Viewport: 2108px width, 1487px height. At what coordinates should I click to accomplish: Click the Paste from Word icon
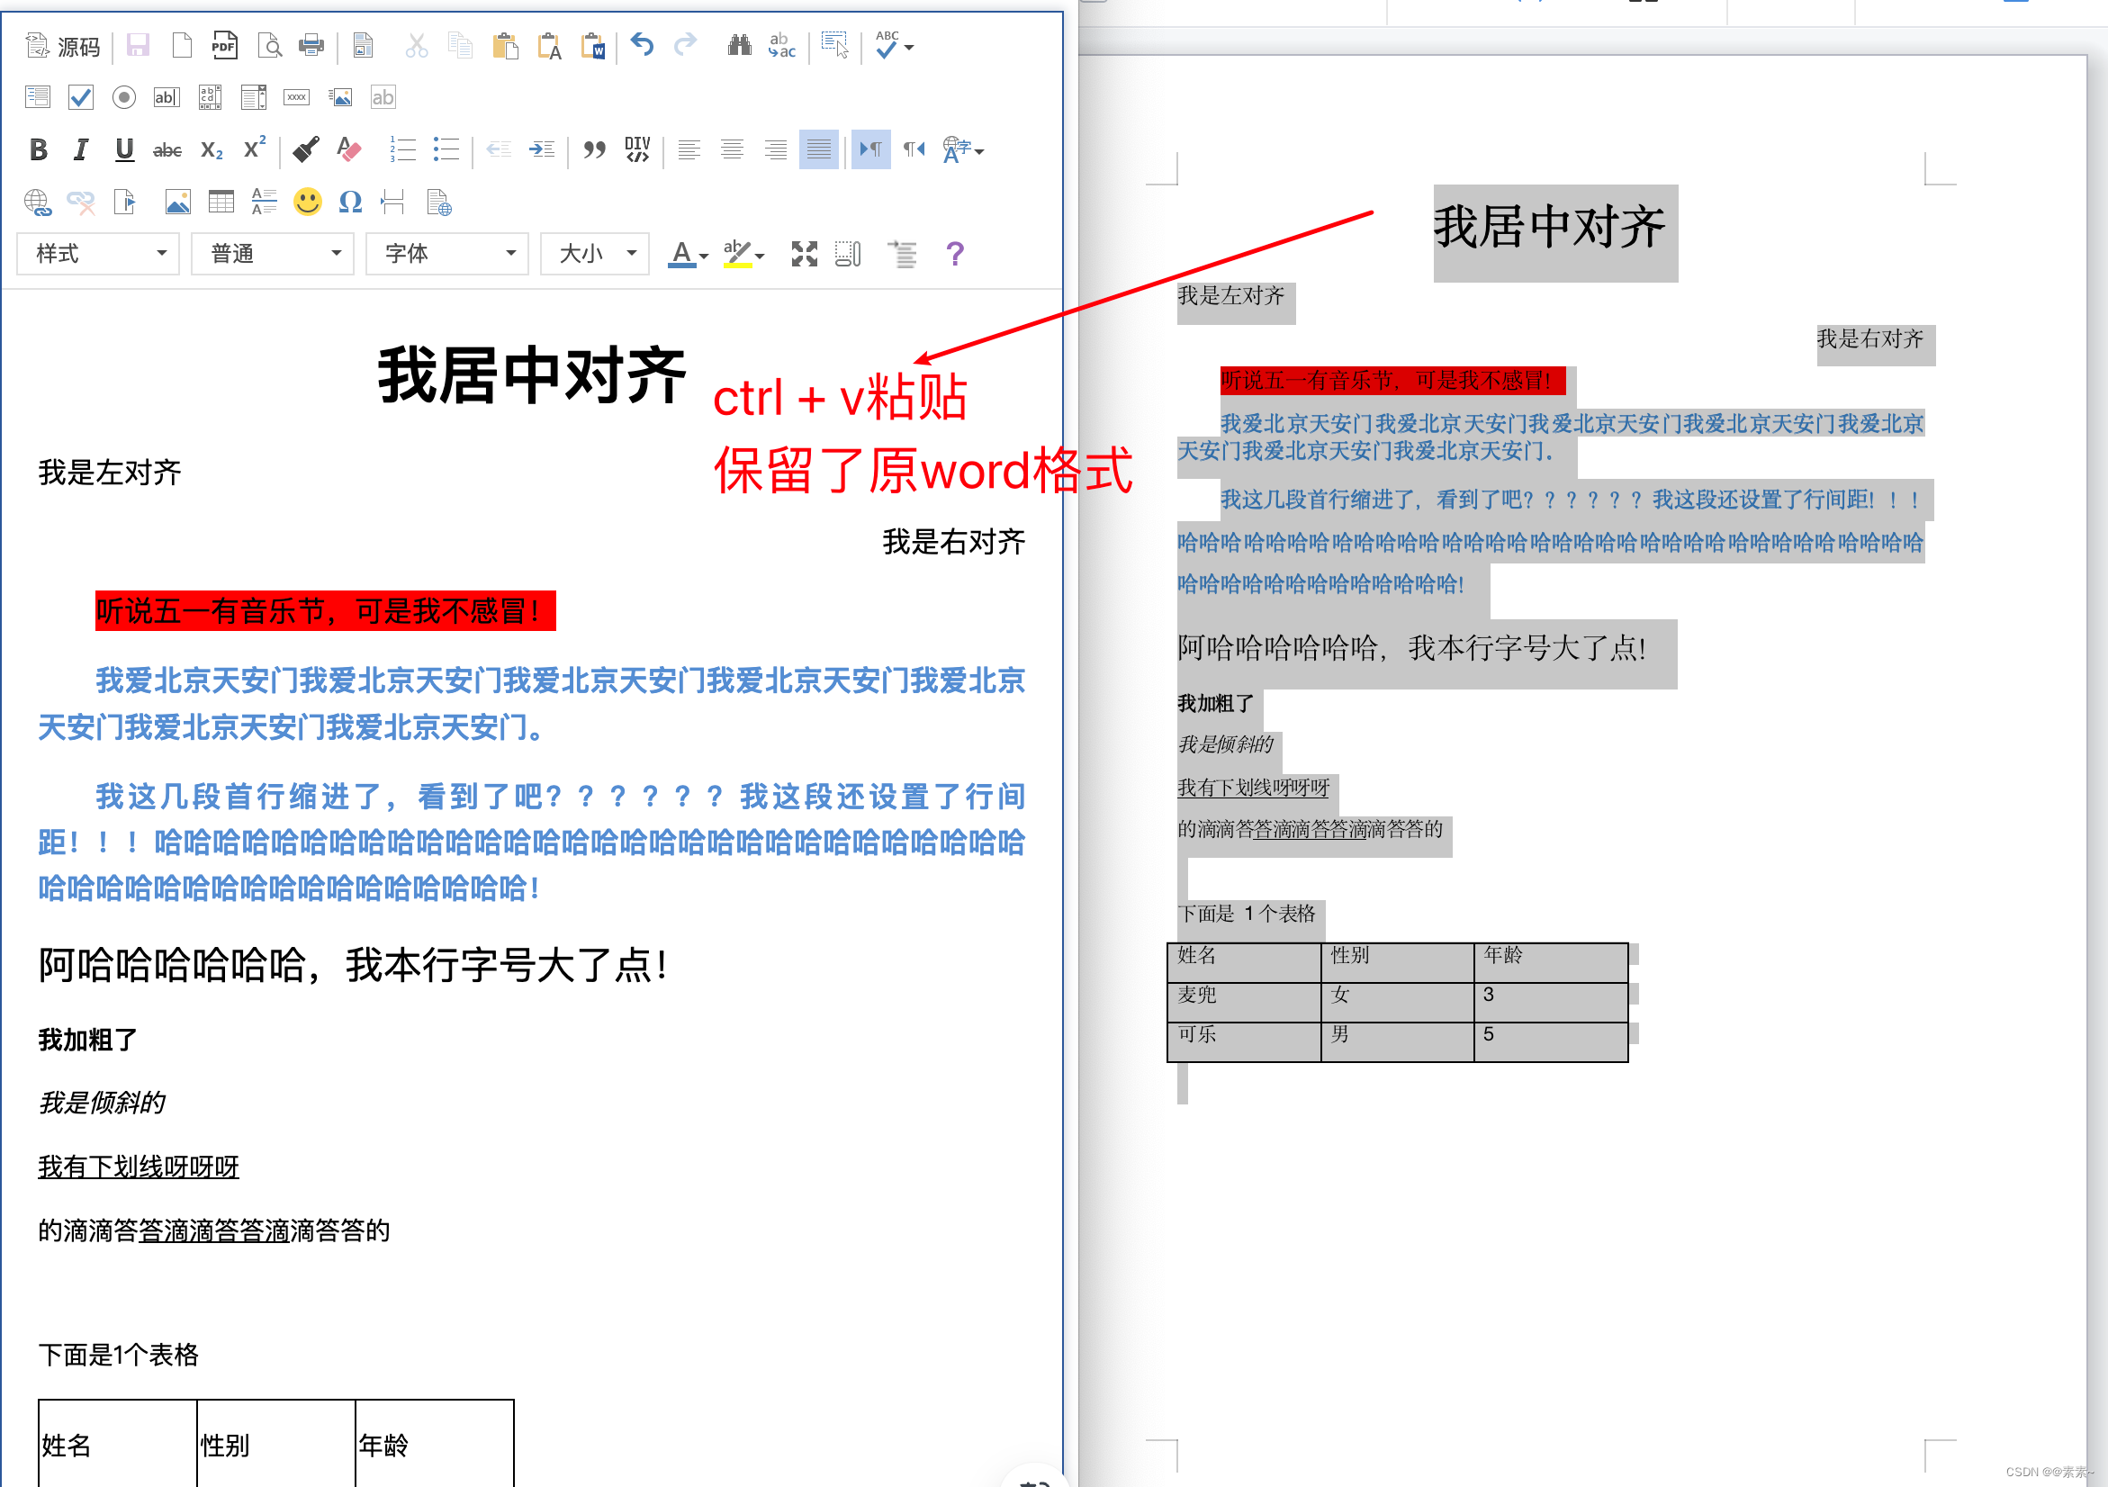[593, 46]
